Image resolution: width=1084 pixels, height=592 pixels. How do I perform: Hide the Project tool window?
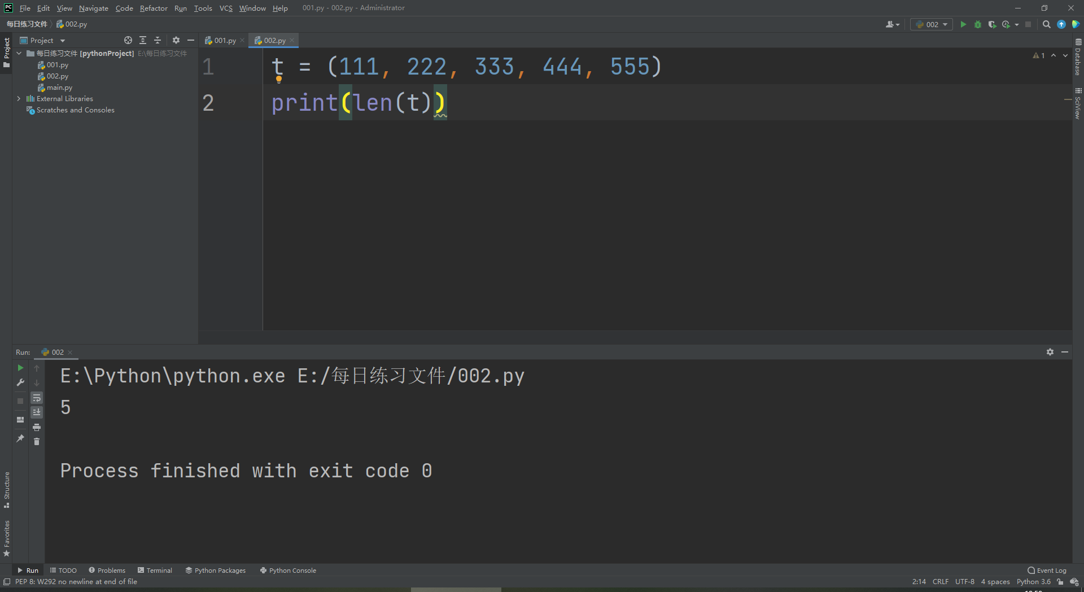pos(191,40)
